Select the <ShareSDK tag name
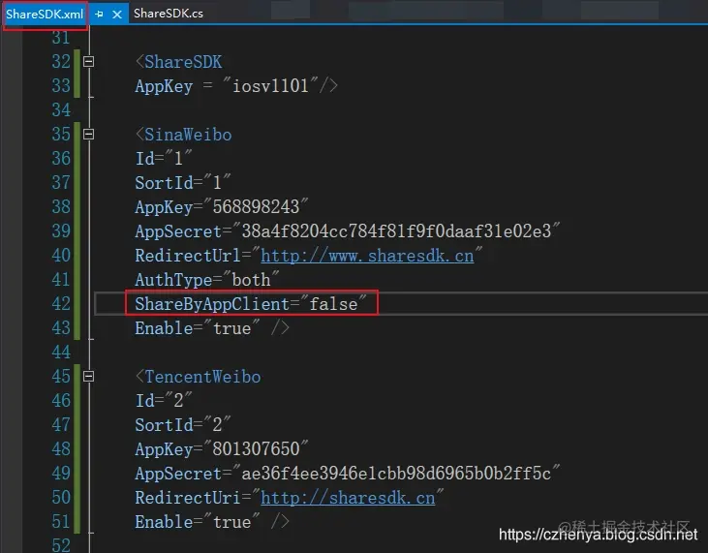Screen dimensions: 708x553 179,61
